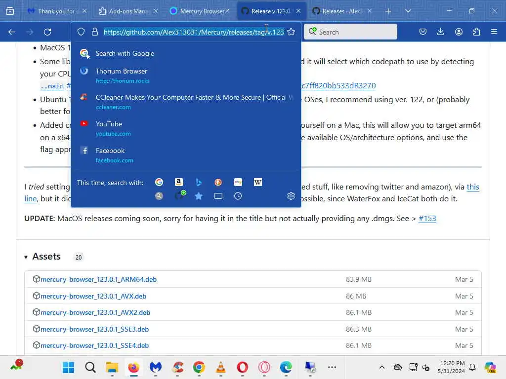Select Thorium Browser suggestion
The height and width of the screenshot is (379, 506).
pyautogui.click(x=186, y=76)
